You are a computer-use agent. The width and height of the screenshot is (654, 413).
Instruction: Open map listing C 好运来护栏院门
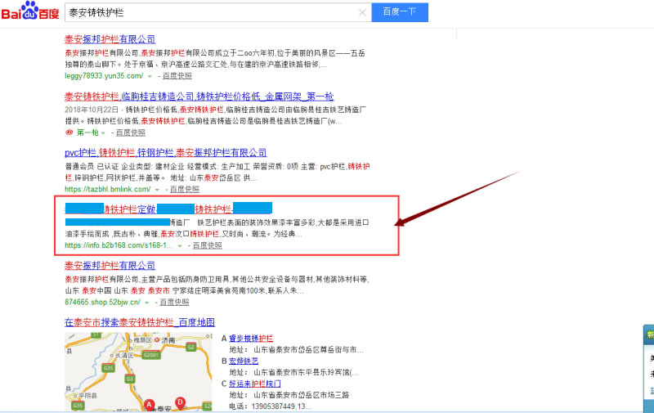255,384
